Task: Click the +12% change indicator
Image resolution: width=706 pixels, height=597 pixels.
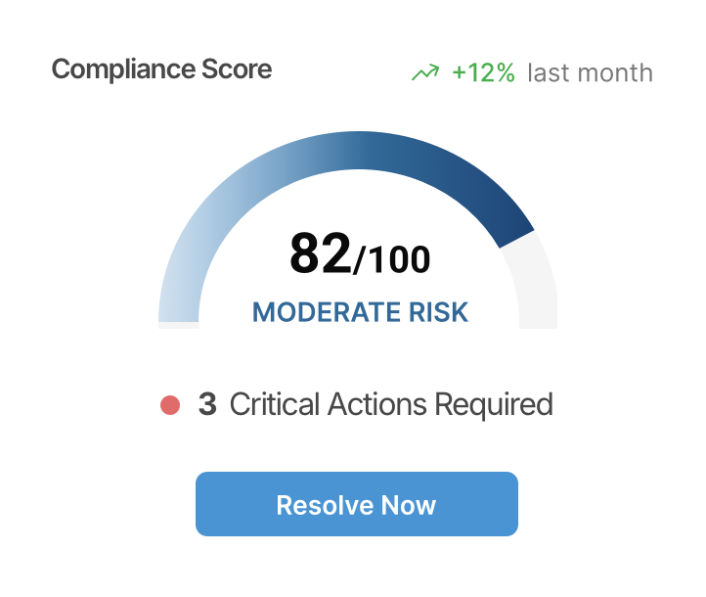Action: tap(484, 72)
